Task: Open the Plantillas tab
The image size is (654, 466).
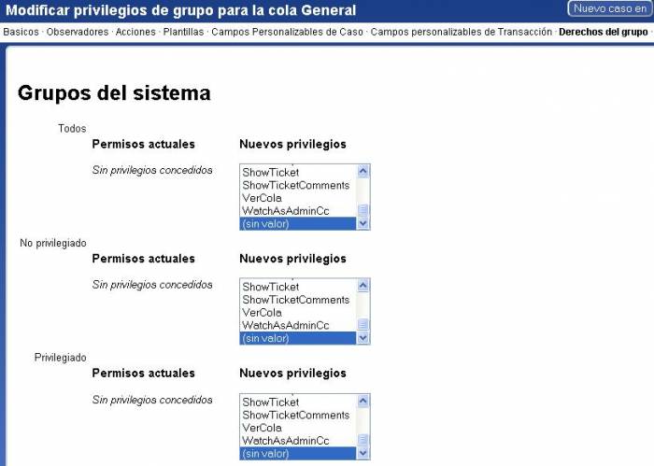Action: click(x=183, y=32)
